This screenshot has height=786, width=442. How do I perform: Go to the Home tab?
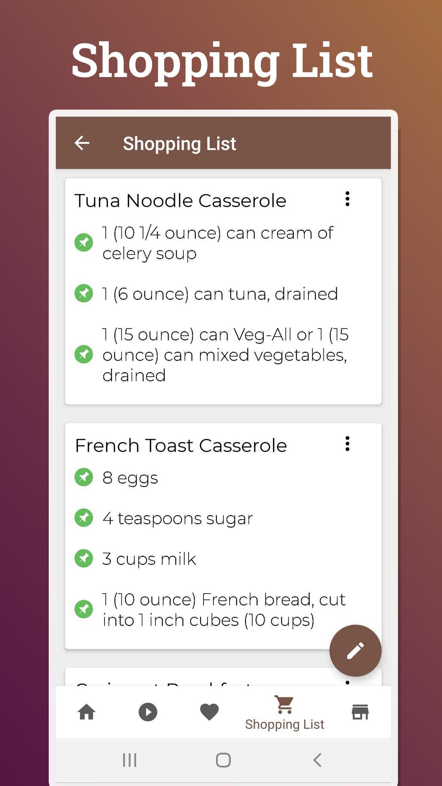[86, 712]
